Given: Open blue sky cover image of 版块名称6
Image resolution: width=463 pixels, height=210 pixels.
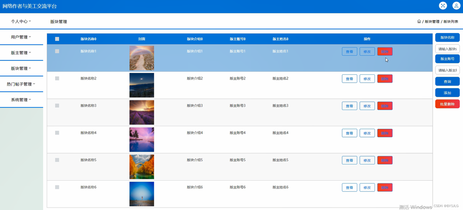Looking at the screenshot, I should (142, 194).
